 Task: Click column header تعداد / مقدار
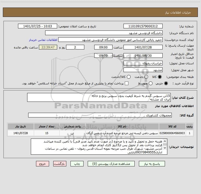[47, 126]
